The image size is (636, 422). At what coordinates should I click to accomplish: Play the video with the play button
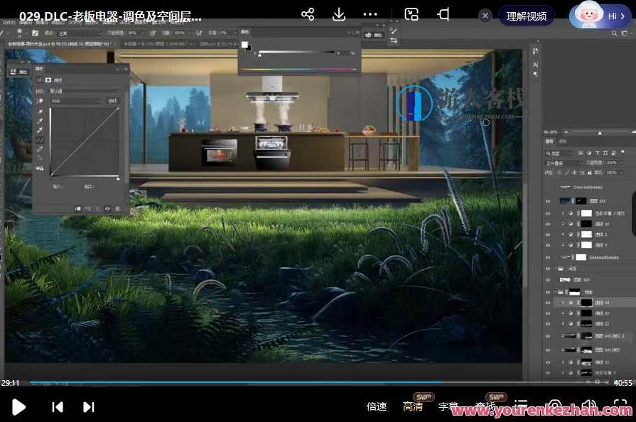(19, 407)
